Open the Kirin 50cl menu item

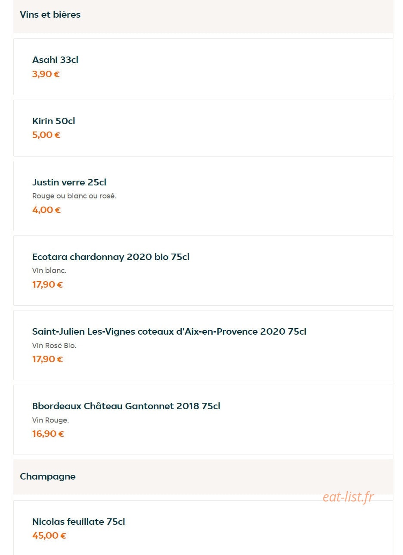(203, 128)
